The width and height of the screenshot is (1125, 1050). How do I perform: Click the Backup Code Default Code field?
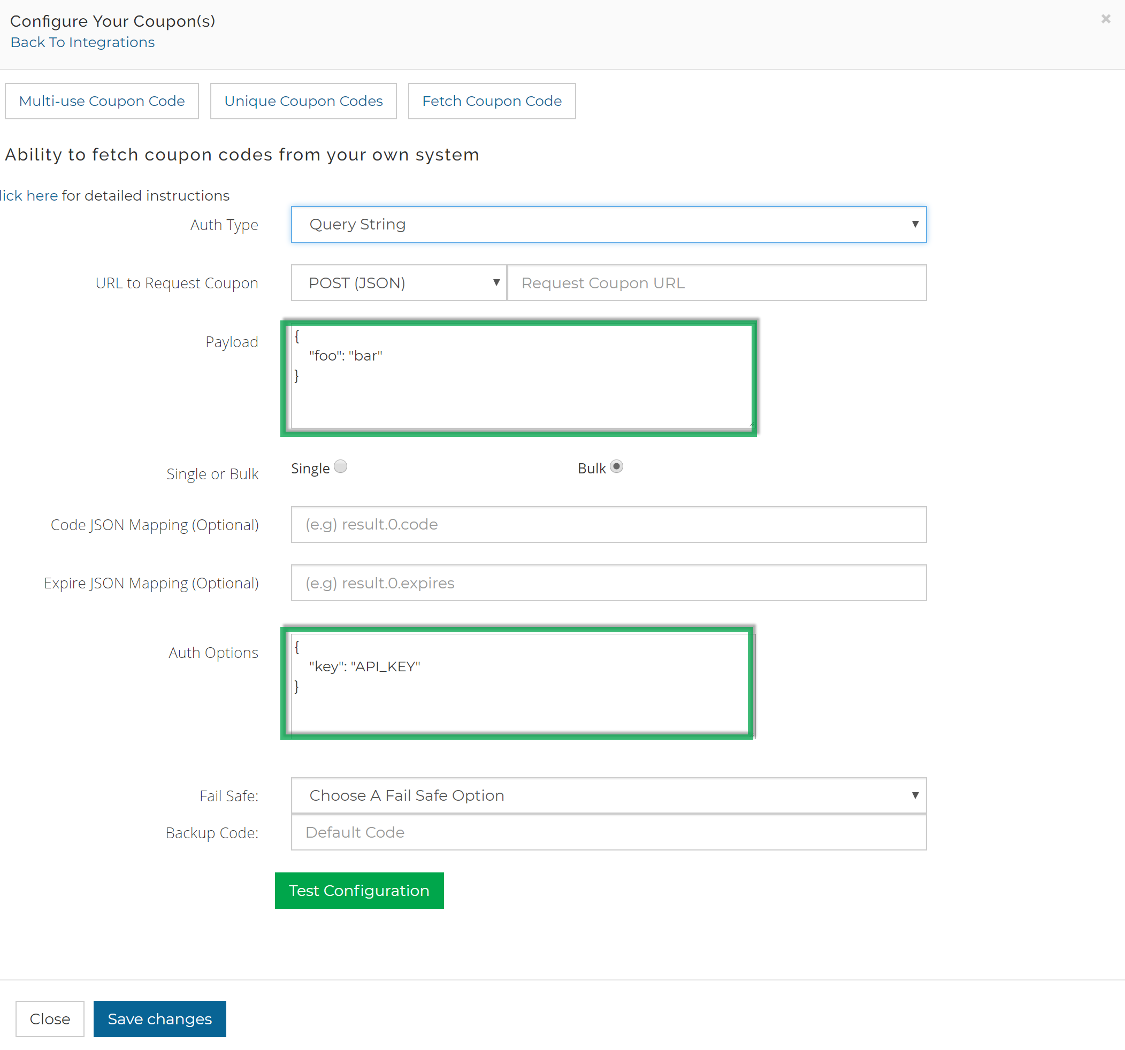608,832
